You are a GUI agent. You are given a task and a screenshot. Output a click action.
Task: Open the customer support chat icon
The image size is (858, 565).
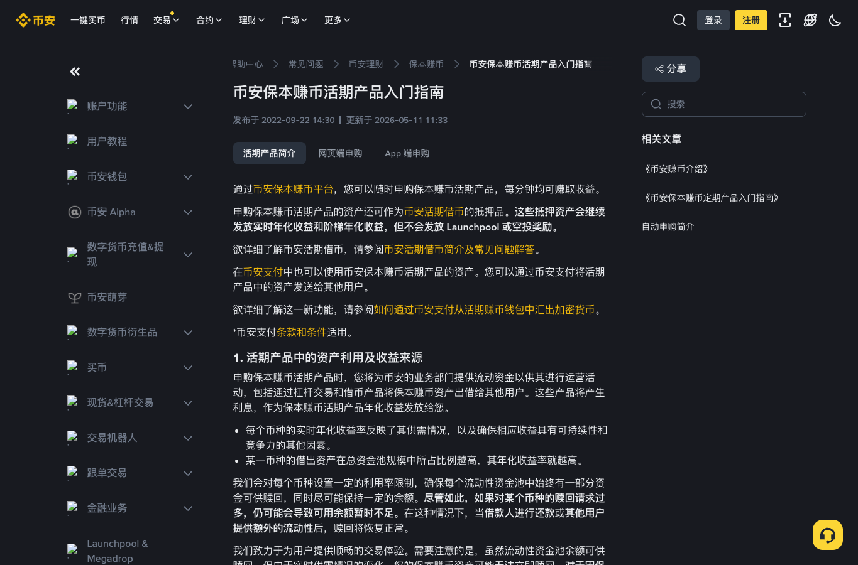pos(828,535)
